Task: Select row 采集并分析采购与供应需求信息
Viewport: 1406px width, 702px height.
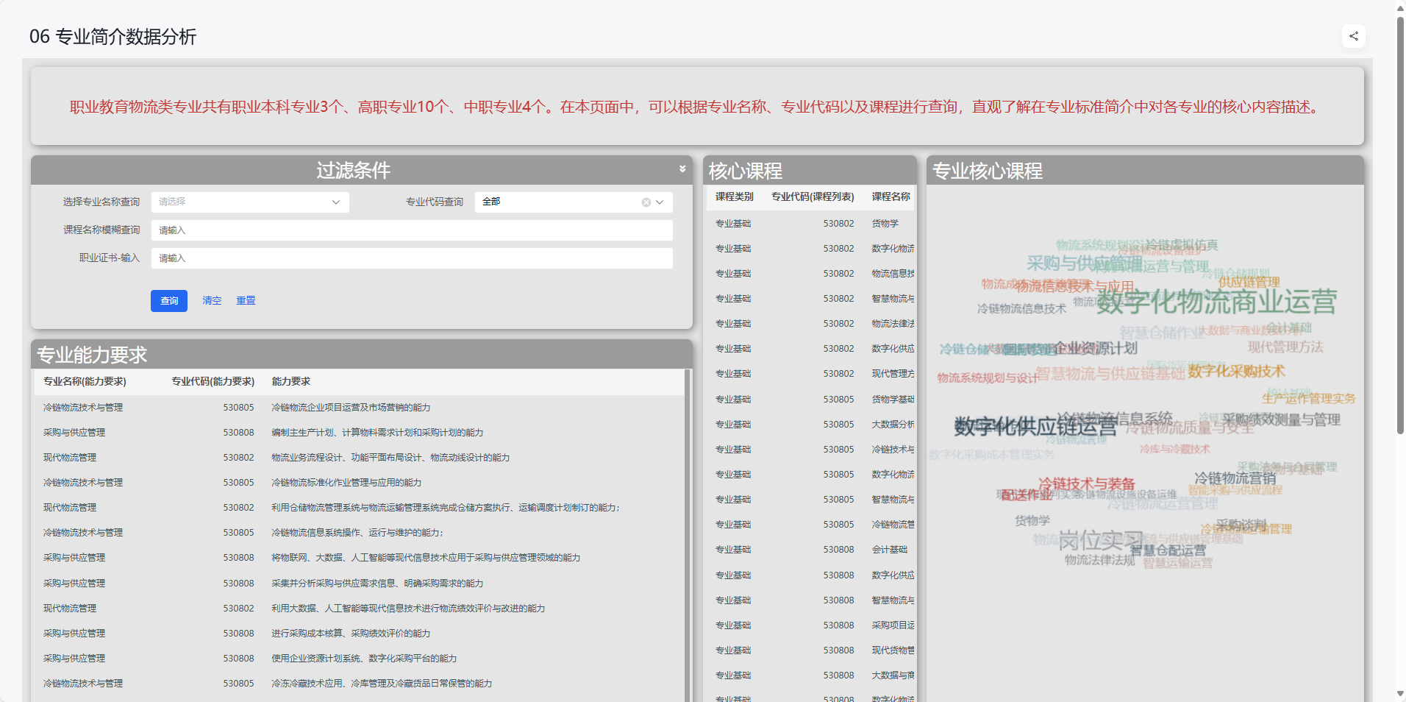Action: point(359,584)
